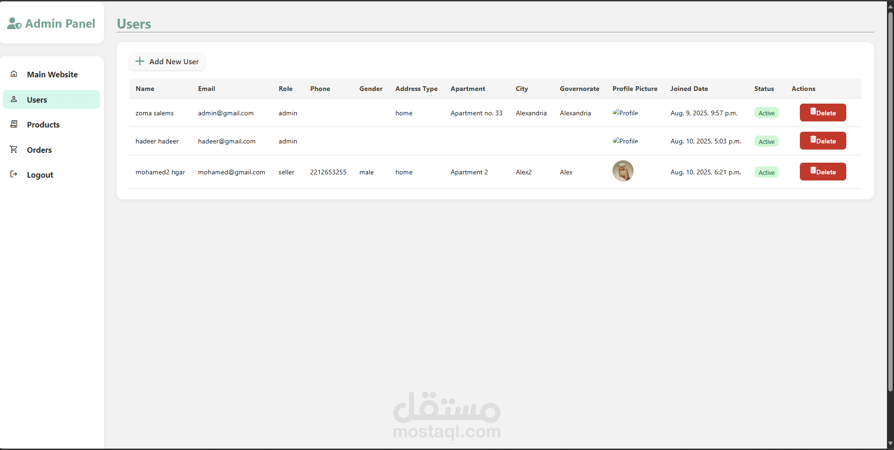Screen dimensions: 894x450
Task: Click the name cell hadeer hadeer
Action: [157, 141]
